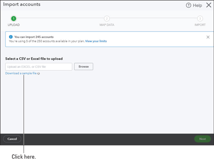Open the View your limits link

pos(96,41)
